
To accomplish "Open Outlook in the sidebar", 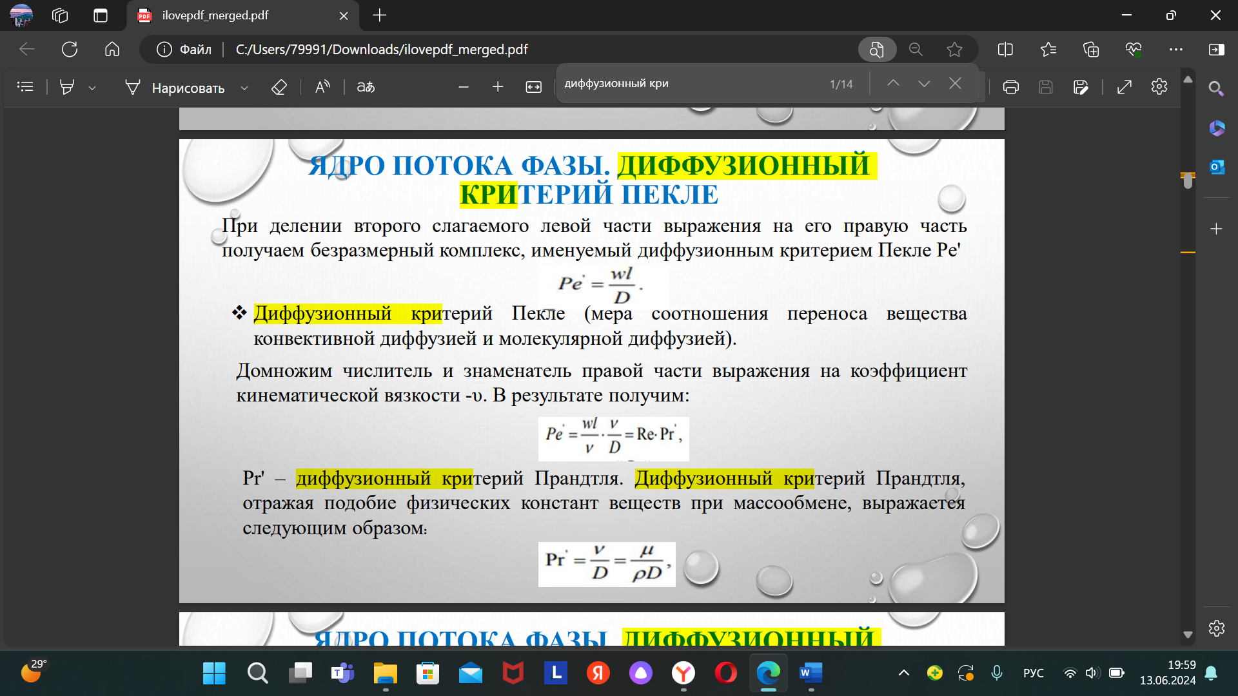I will pos(1217,168).
